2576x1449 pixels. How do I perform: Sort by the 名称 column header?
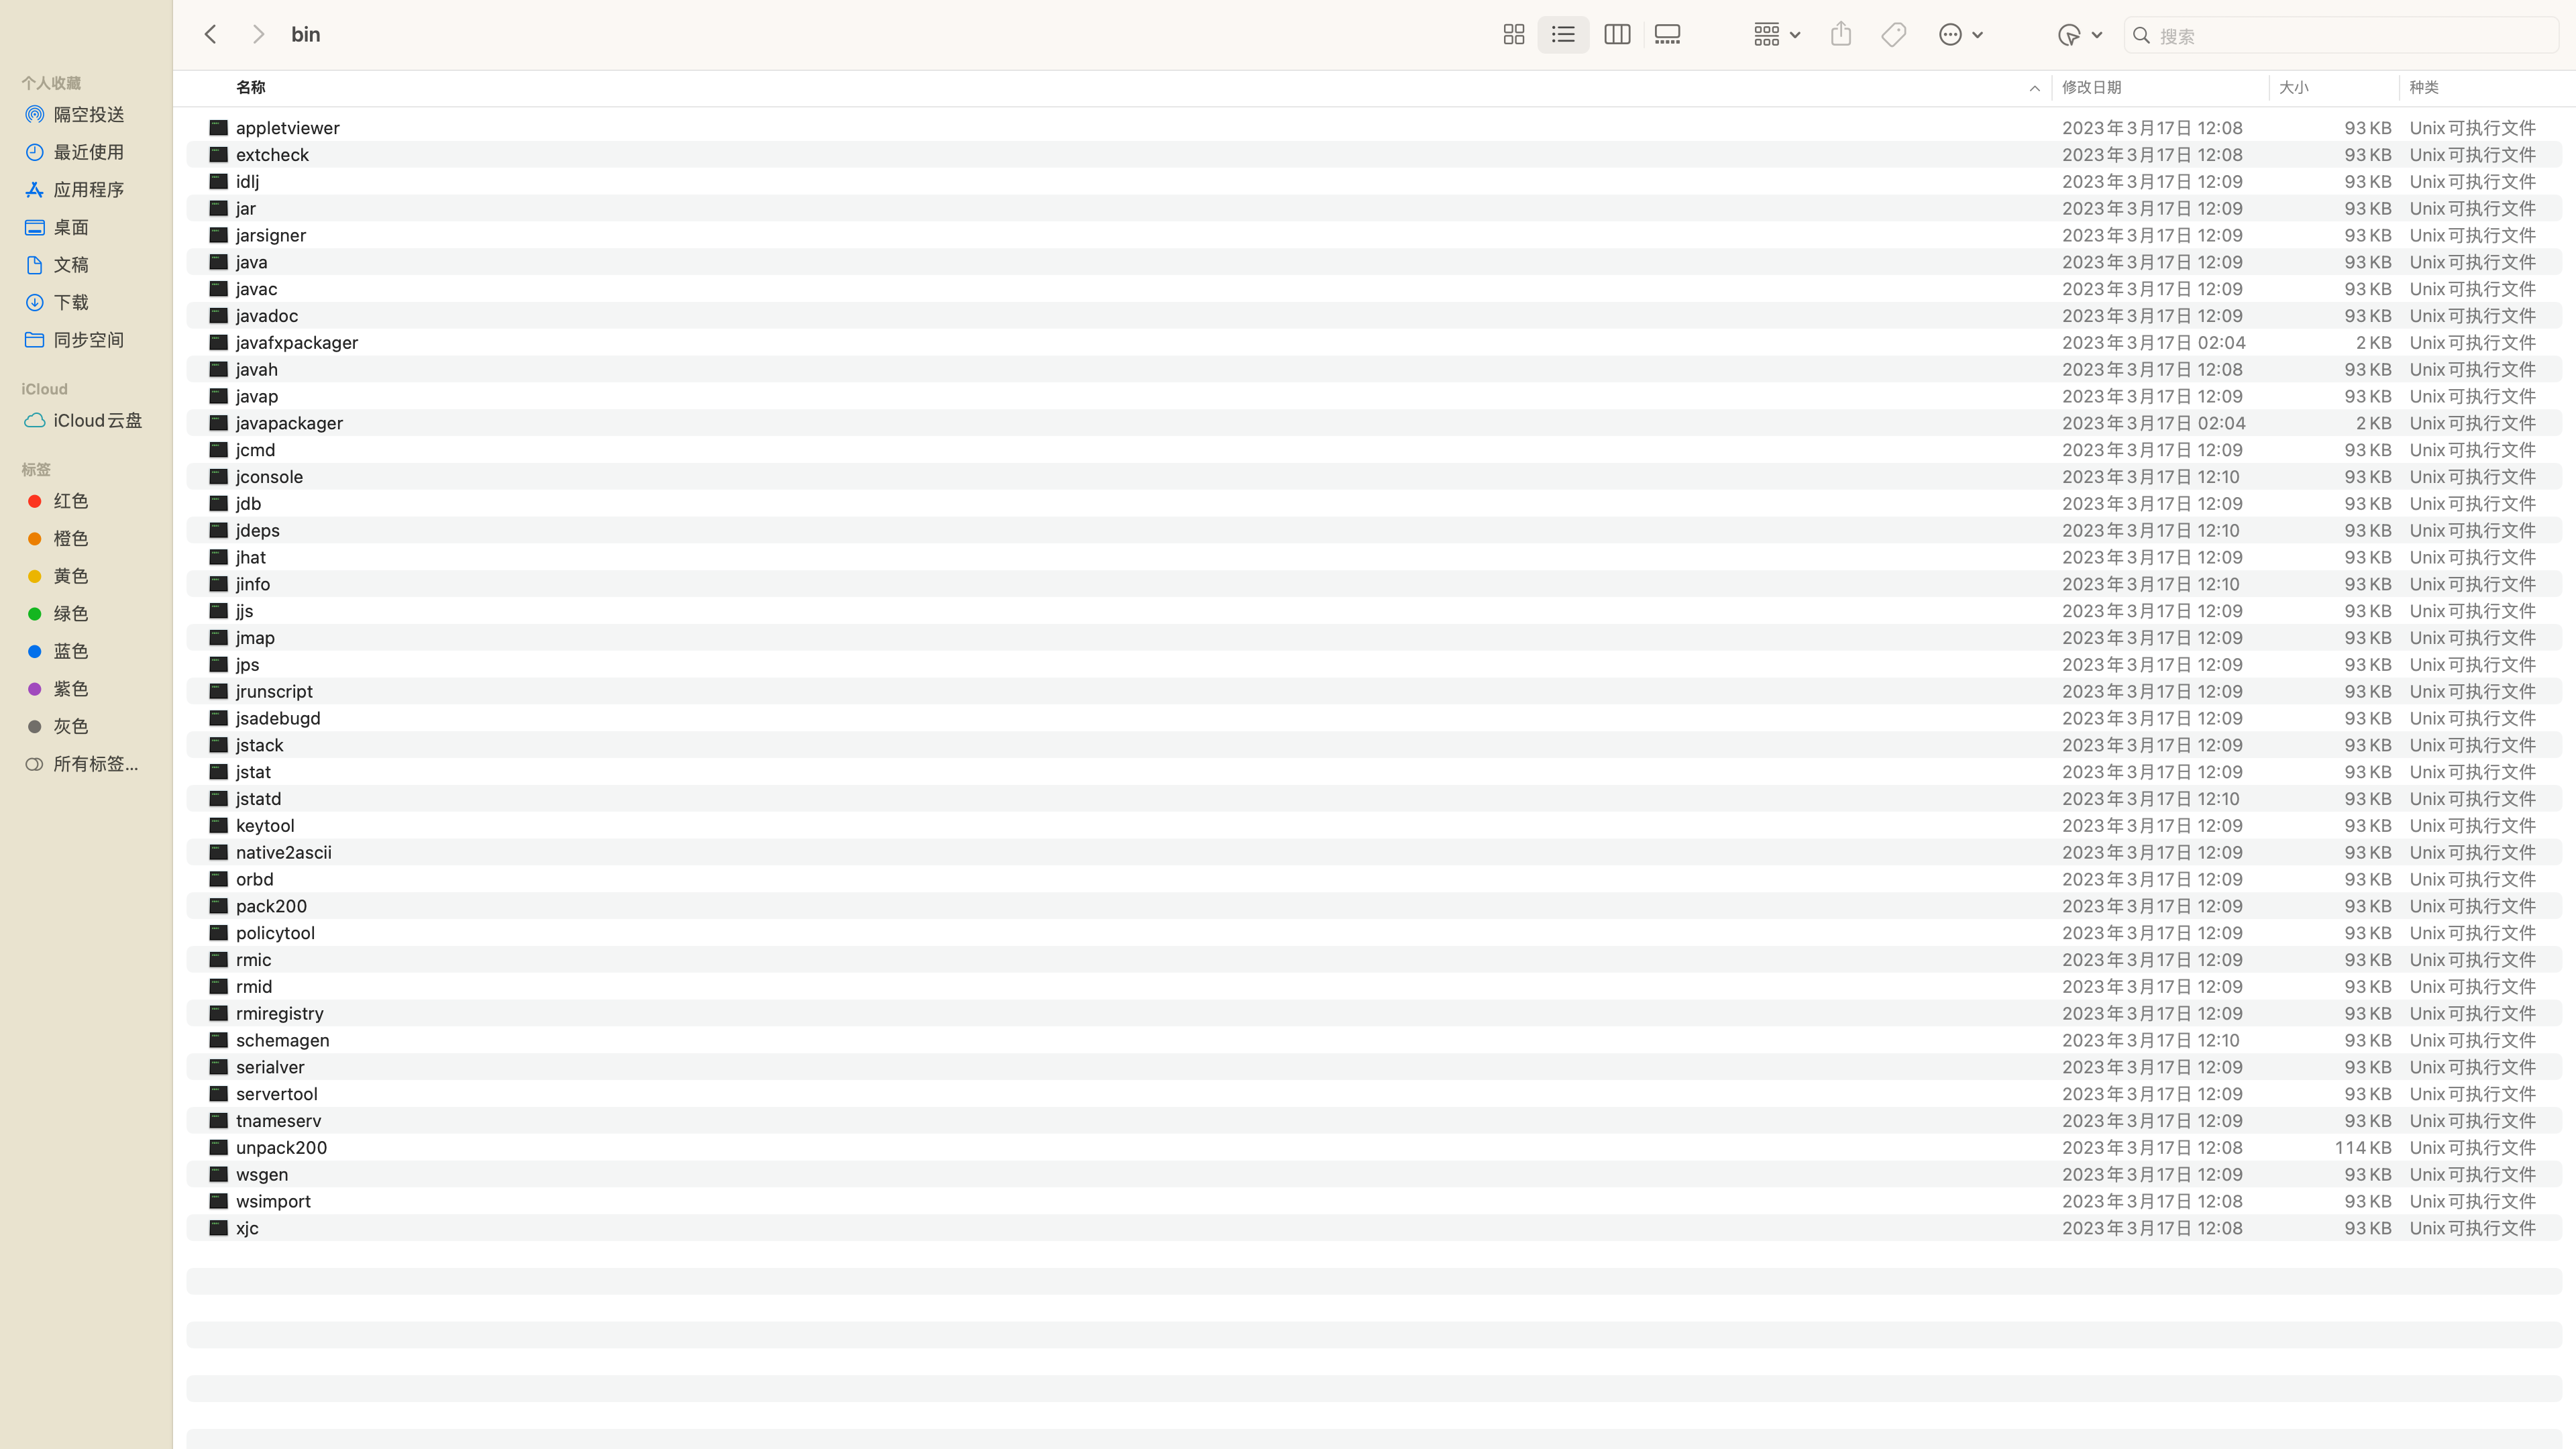tap(250, 88)
